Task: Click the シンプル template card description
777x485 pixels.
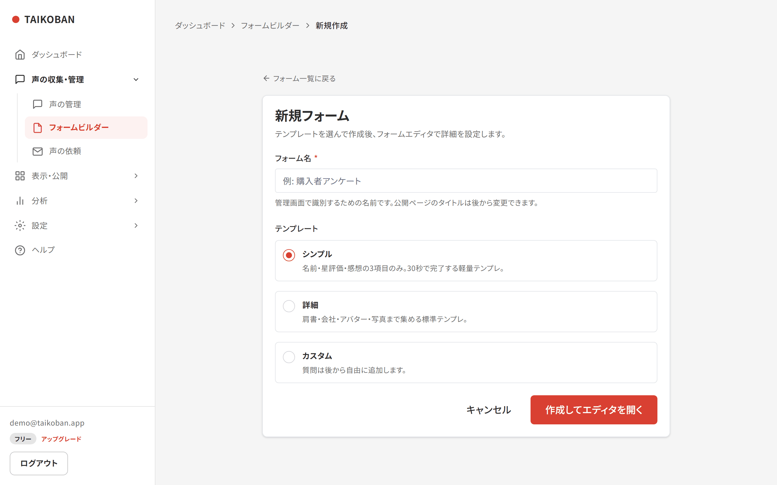Action: (403, 269)
